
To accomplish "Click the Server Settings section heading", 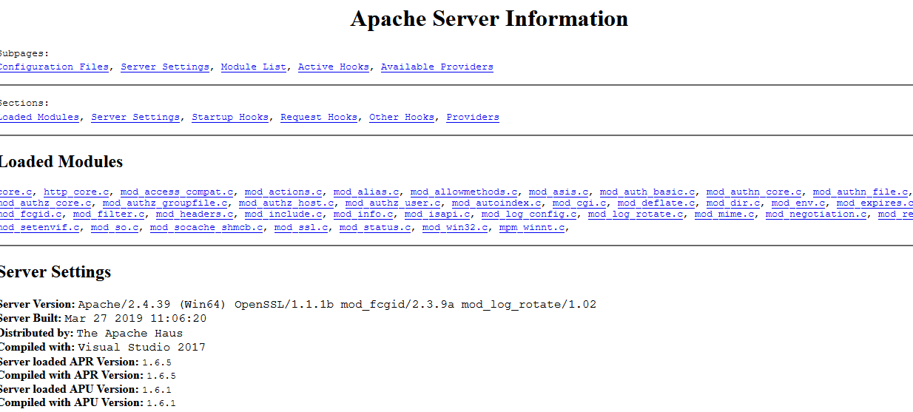I will pos(55,271).
